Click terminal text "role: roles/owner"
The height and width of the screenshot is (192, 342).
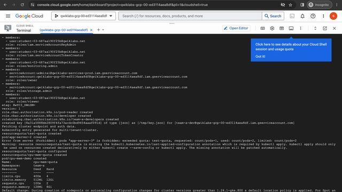pos(21,81)
